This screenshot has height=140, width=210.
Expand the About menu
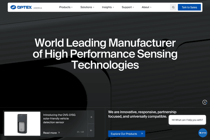tap(147, 7)
